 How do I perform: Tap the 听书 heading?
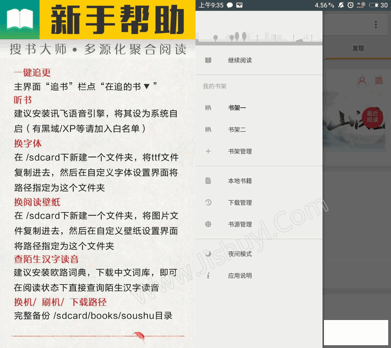click(23, 100)
